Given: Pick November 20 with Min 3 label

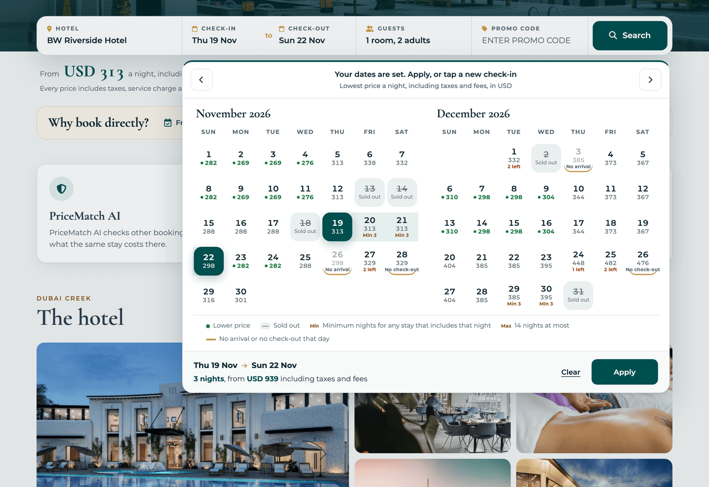Looking at the screenshot, I should tap(370, 227).
